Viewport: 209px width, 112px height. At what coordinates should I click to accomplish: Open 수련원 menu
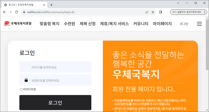70,24
